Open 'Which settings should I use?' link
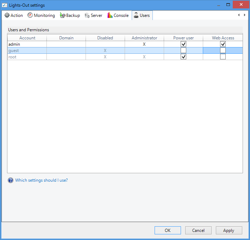 42,180
